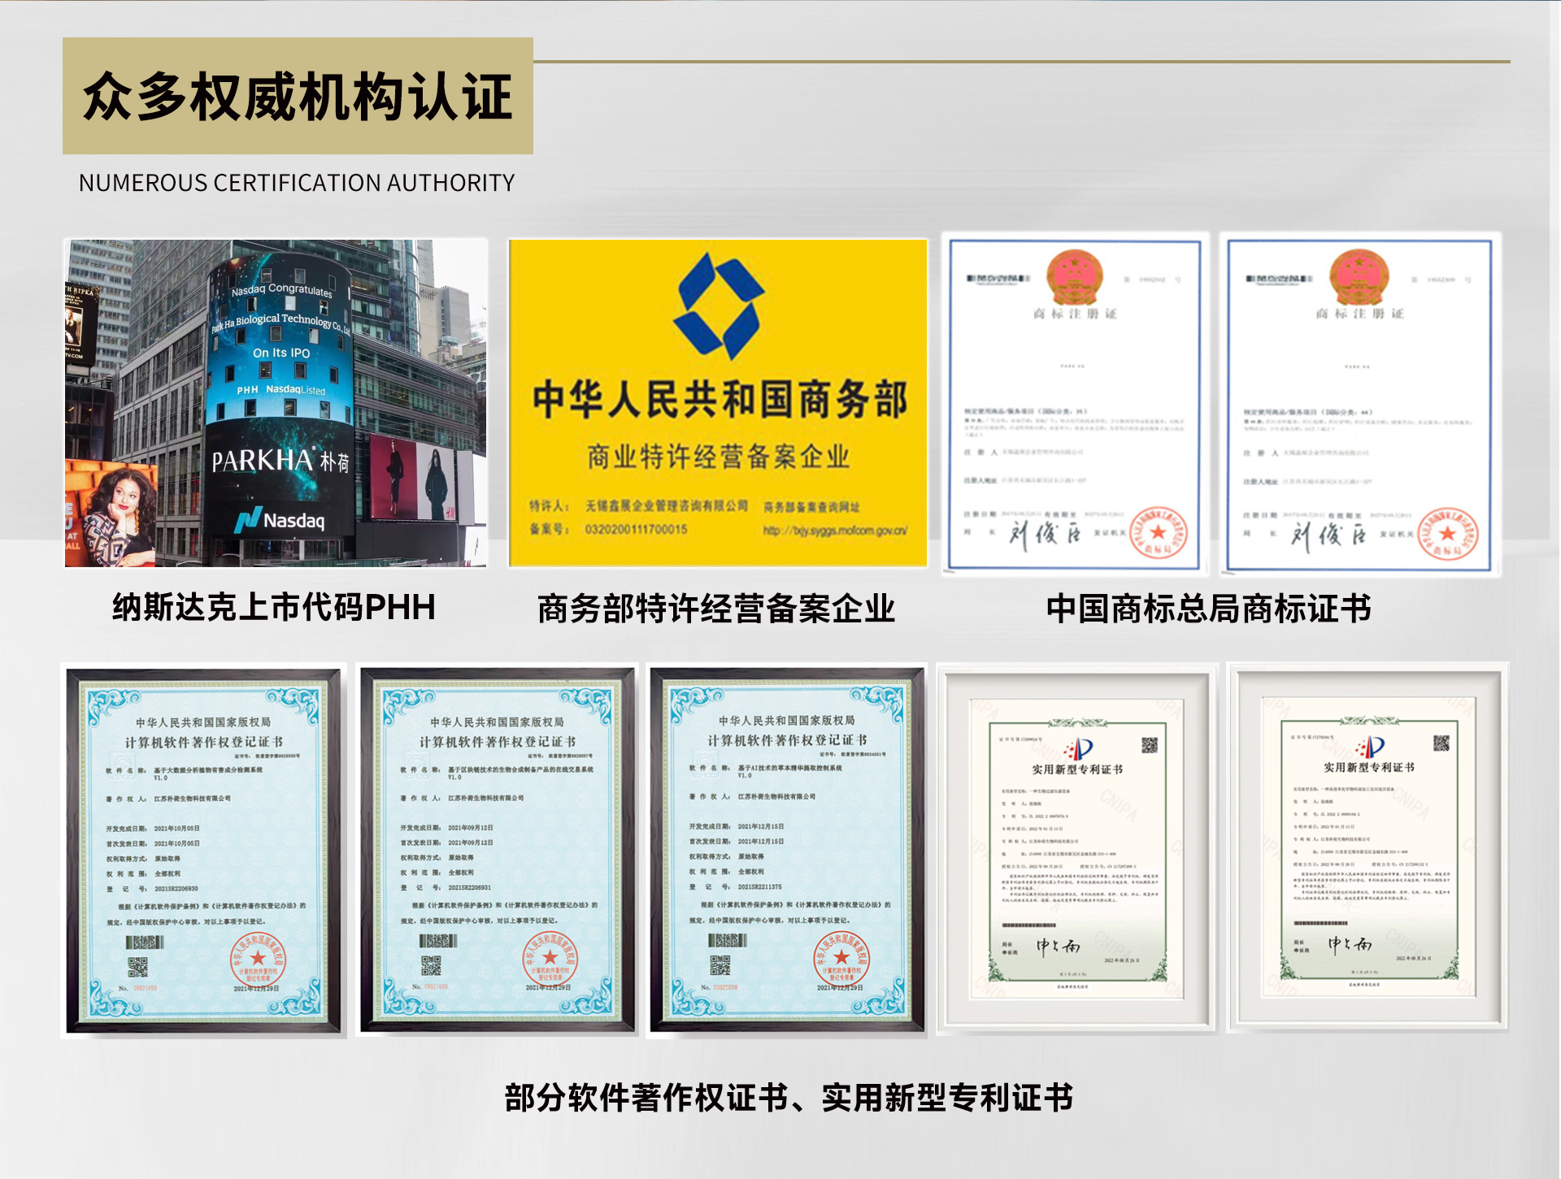1561x1179 pixels.
Task: Click registration number text 2021SR2211375
Action: coord(759,886)
